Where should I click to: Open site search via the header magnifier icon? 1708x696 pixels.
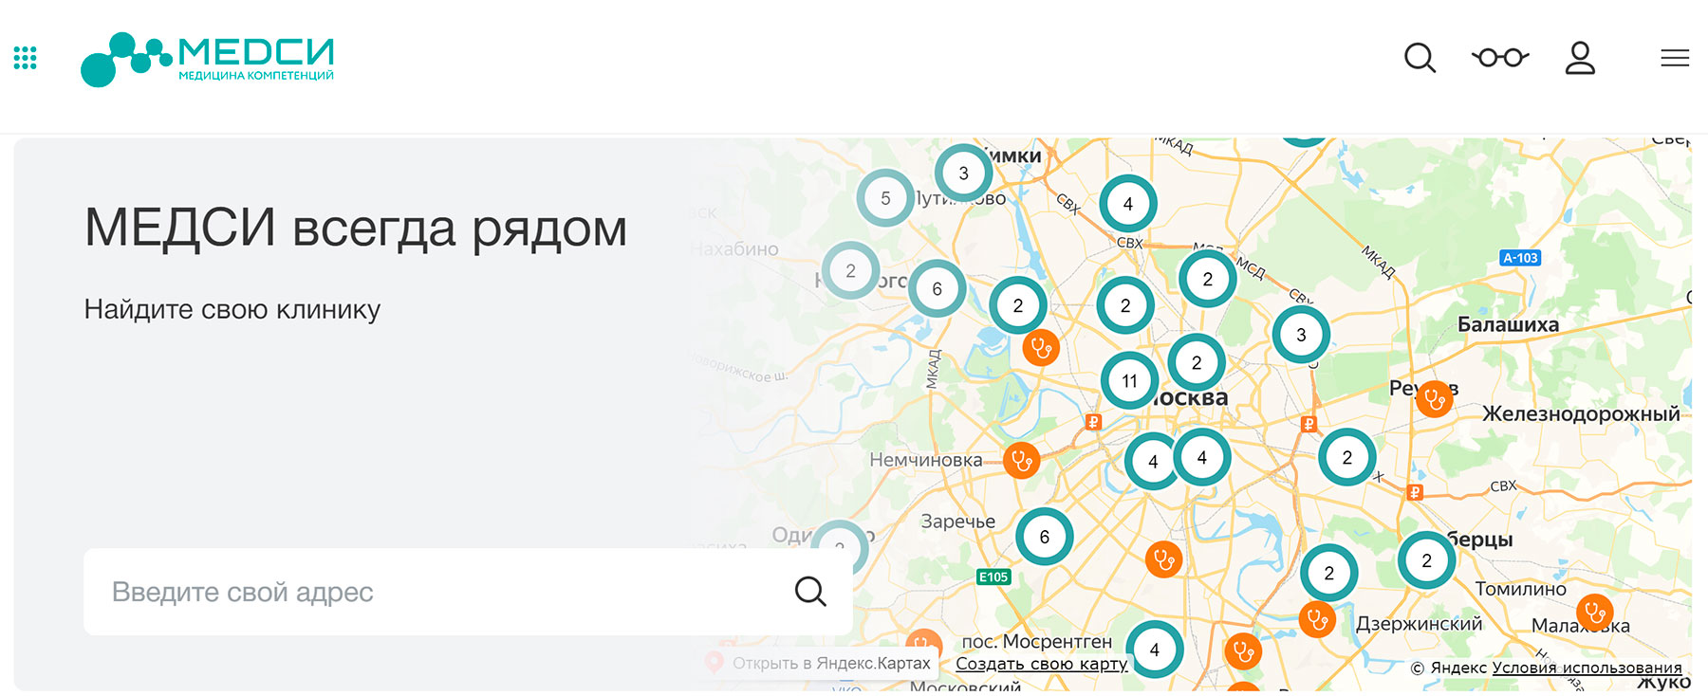pyautogui.click(x=1420, y=58)
